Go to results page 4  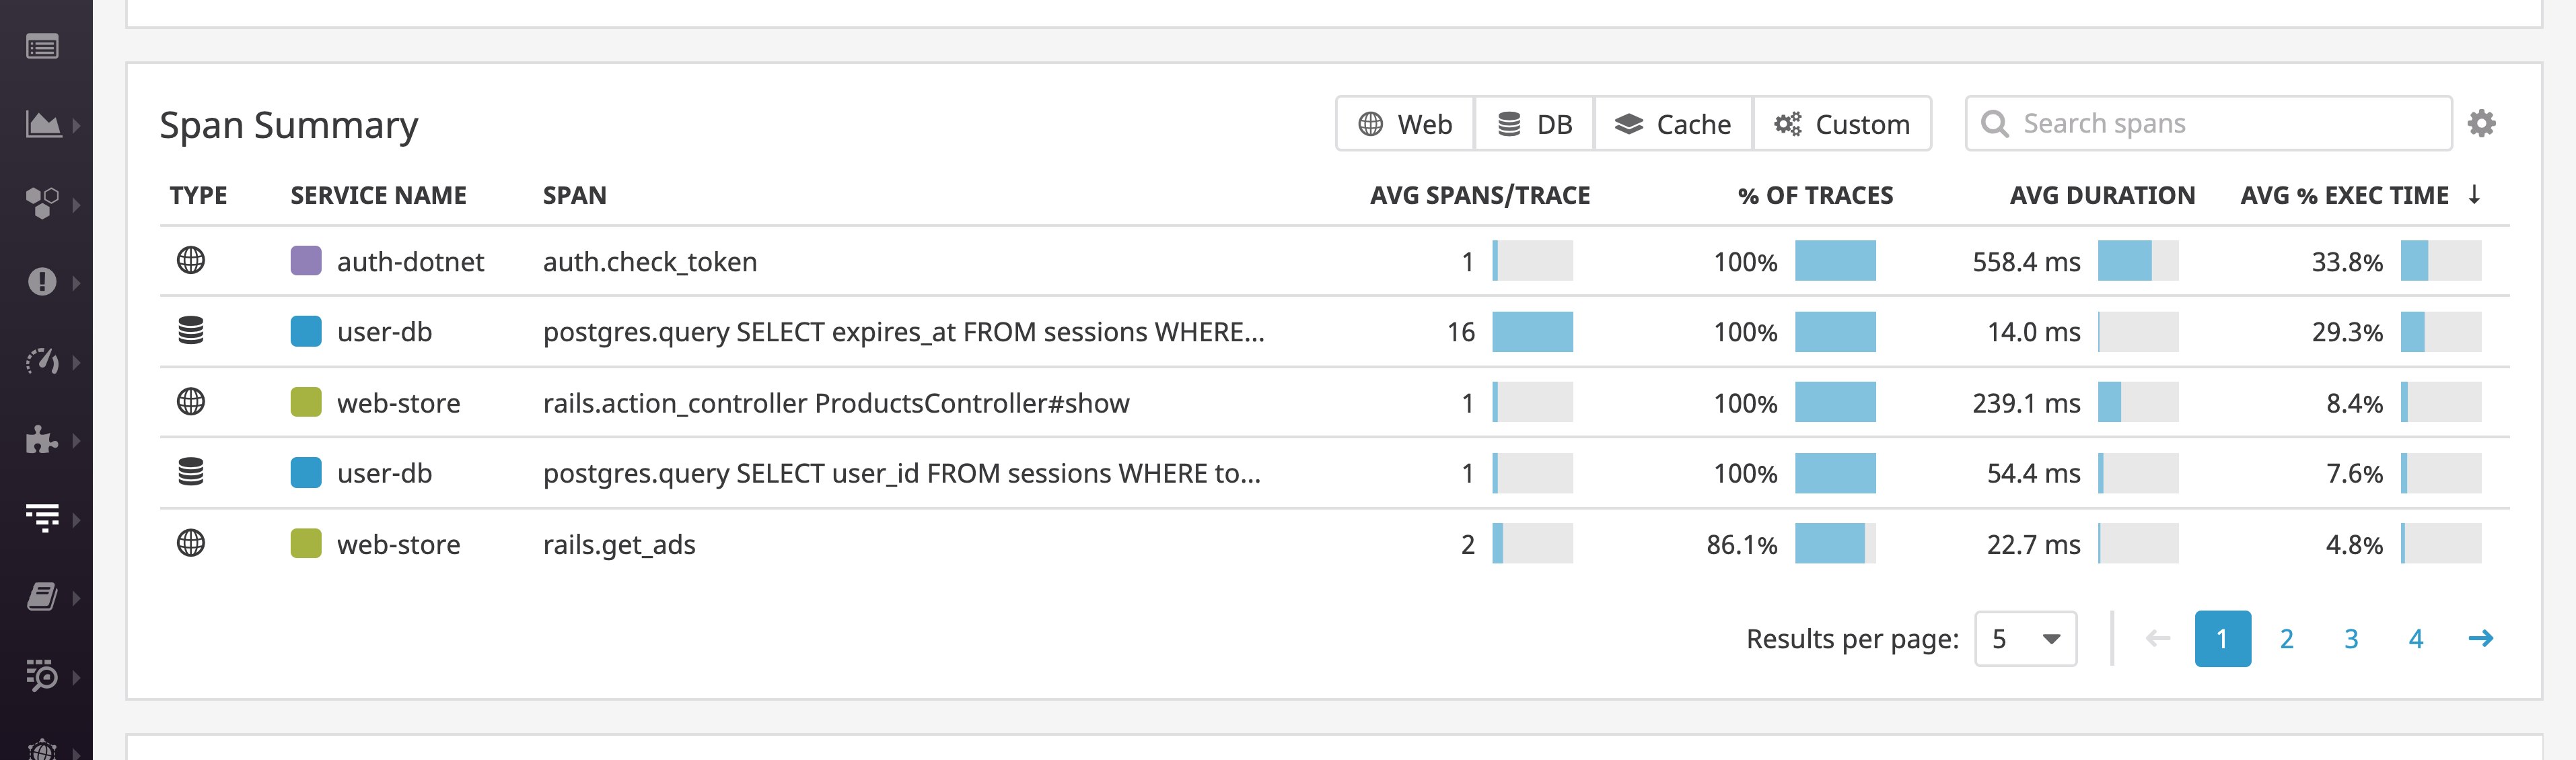[2416, 638]
